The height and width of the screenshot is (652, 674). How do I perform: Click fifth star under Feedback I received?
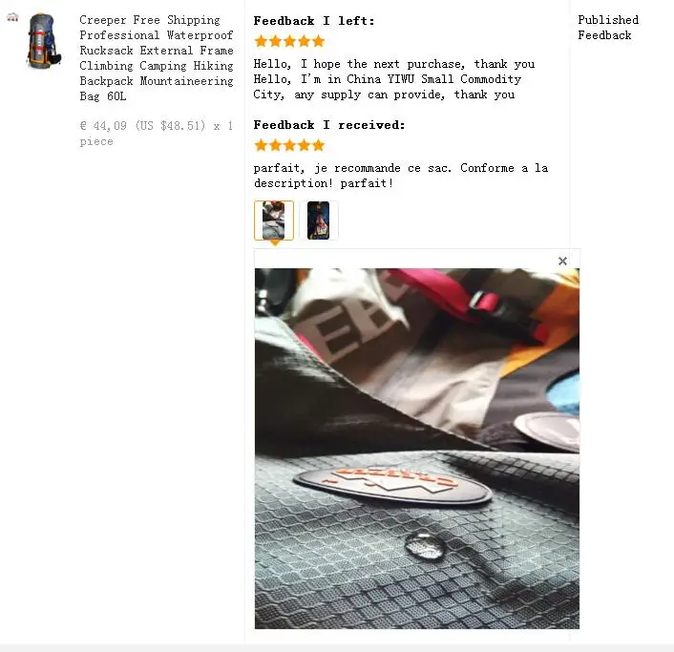(318, 145)
